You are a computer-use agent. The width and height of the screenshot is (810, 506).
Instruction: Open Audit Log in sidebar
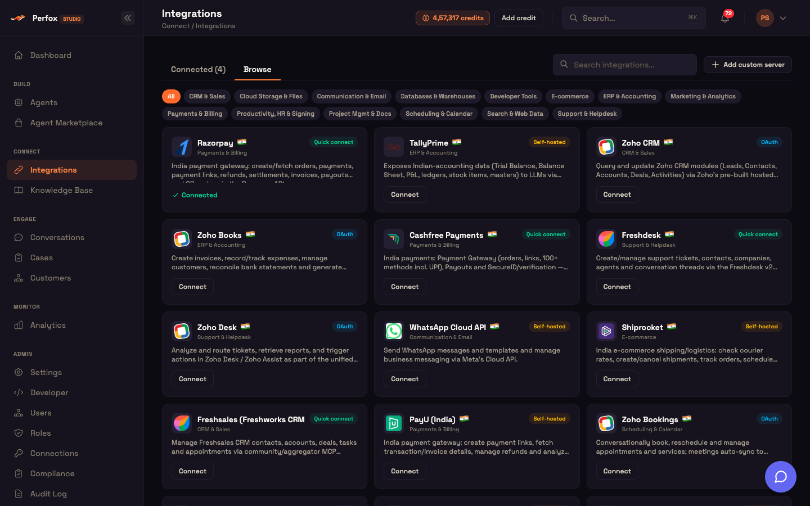click(x=71, y=494)
